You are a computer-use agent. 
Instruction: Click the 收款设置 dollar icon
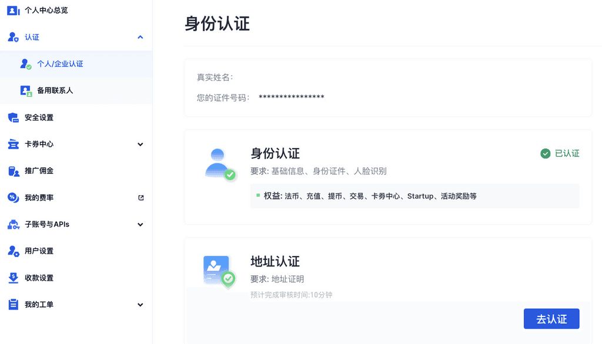pos(13,278)
